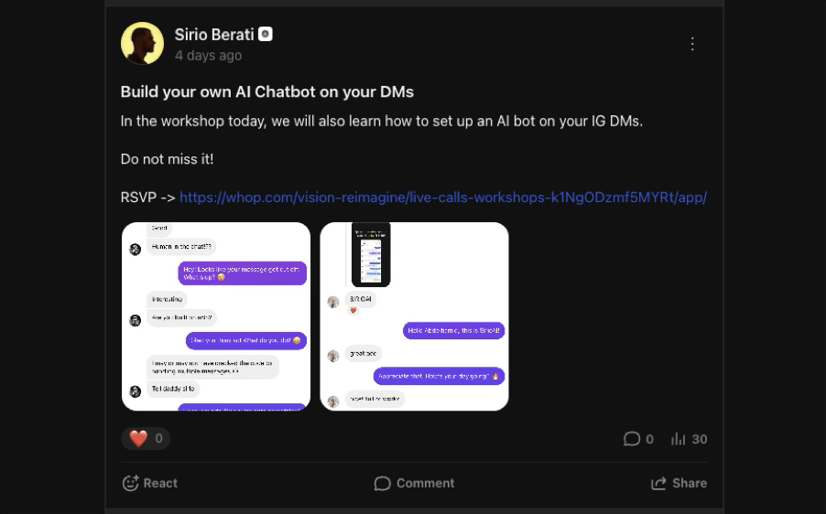This screenshot has height=514, width=826.
Task: Click the "Do not miss it!" text
Action: coord(167,159)
